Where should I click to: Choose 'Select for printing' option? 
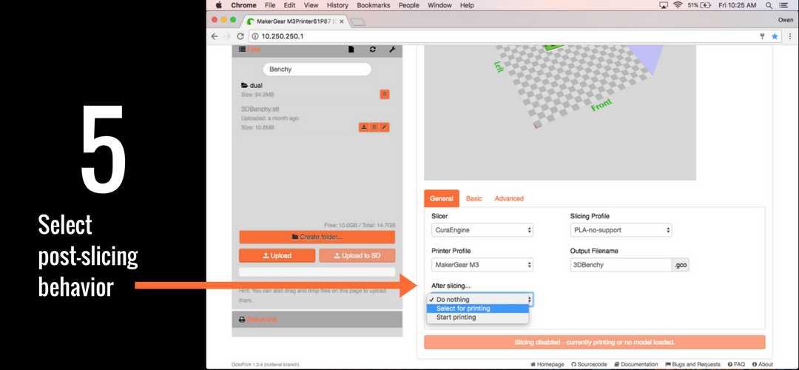463,309
